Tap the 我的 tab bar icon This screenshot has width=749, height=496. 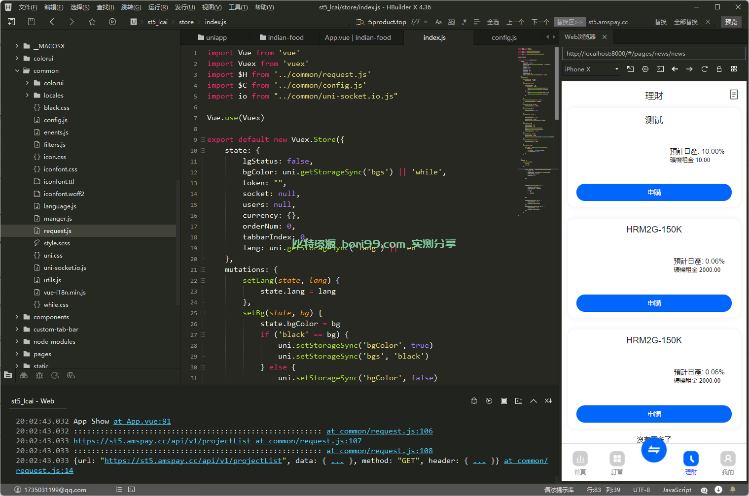(x=728, y=463)
